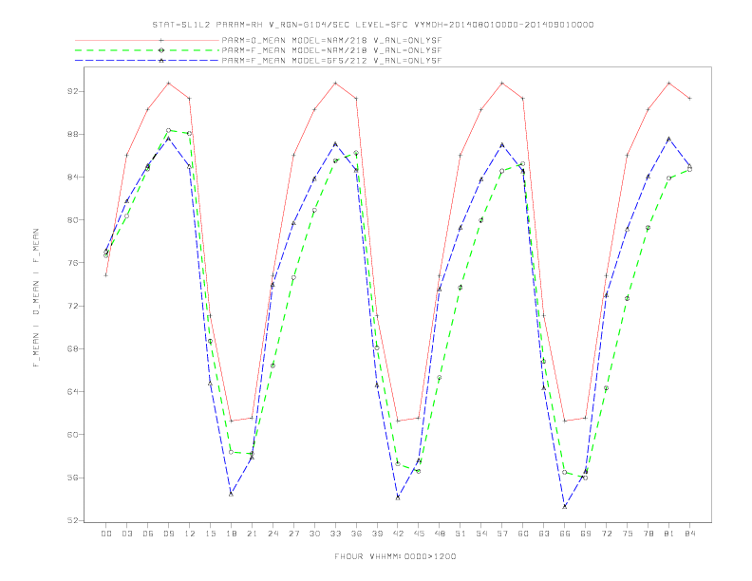Screen dimensions: 752x581
Task: Click x-axis tick label 30
Action: (x=314, y=534)
